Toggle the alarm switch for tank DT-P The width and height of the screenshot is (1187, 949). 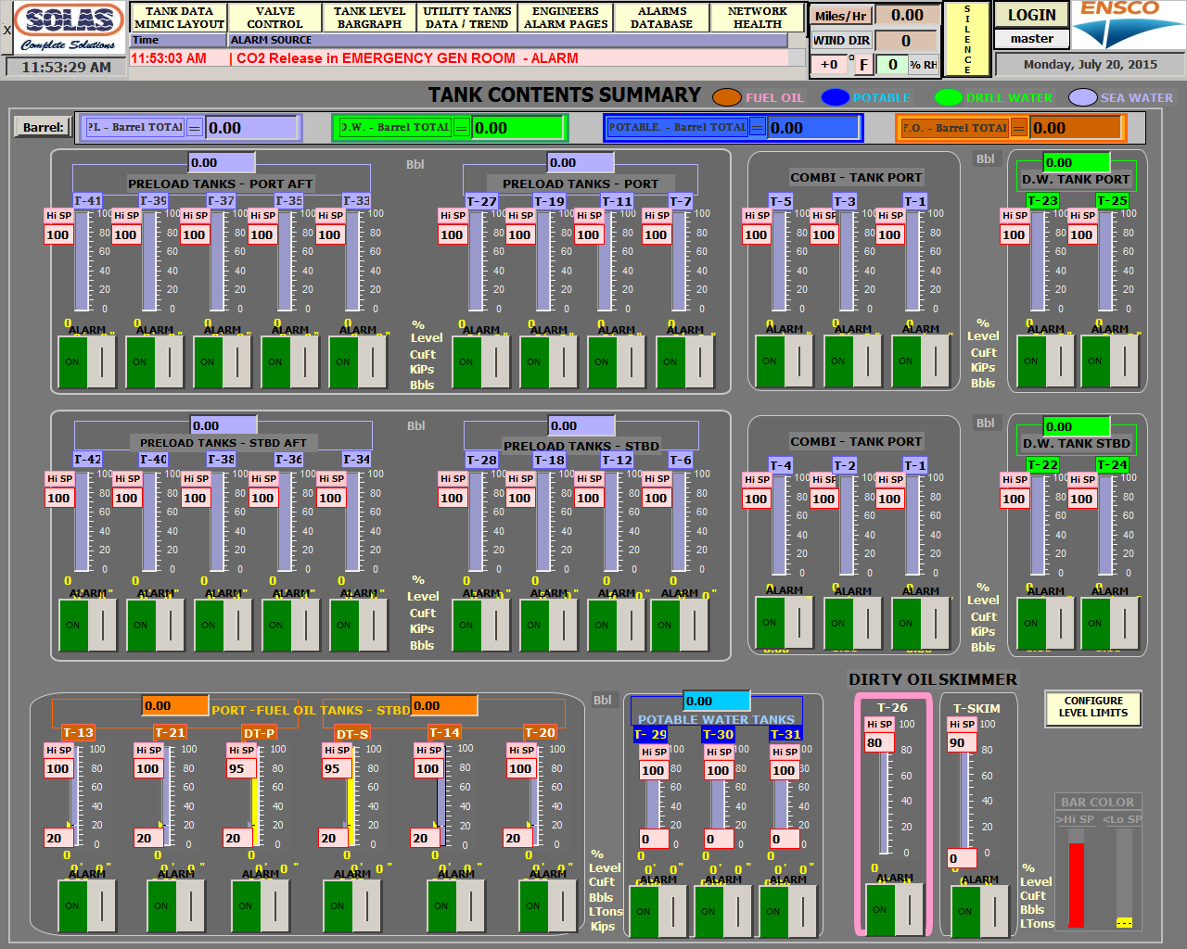click(260, 905)
